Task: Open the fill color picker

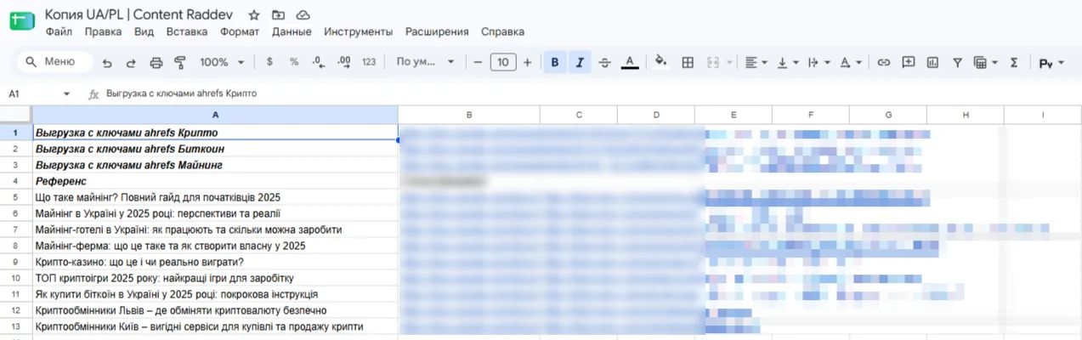Action: coord(660,62)
